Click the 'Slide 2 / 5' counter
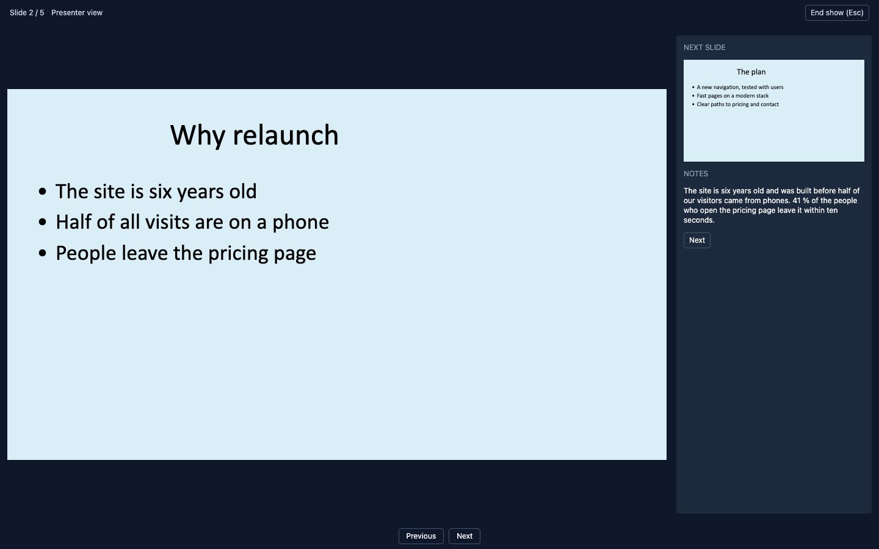This screenshot has height=549, width=879. coord(27,13)
